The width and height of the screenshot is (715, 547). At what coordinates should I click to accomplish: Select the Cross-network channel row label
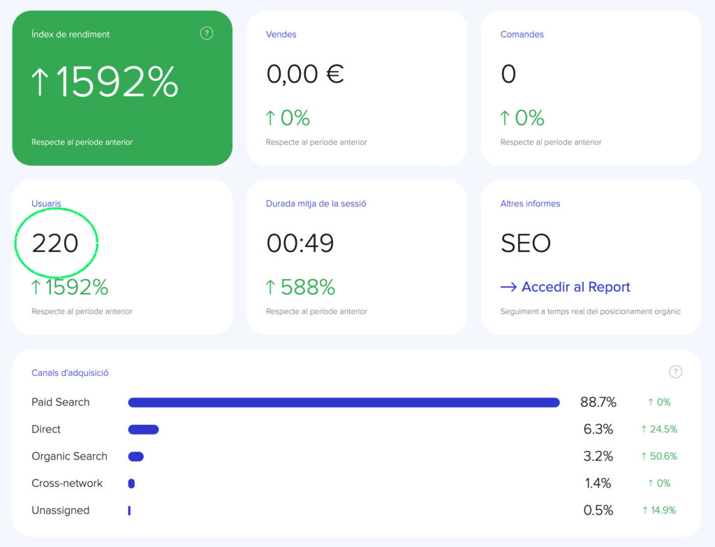tap(67, 484)
